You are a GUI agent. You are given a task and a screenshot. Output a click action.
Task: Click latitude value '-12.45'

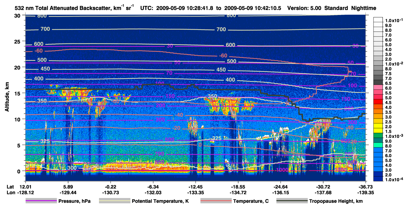tap(196, 186)
